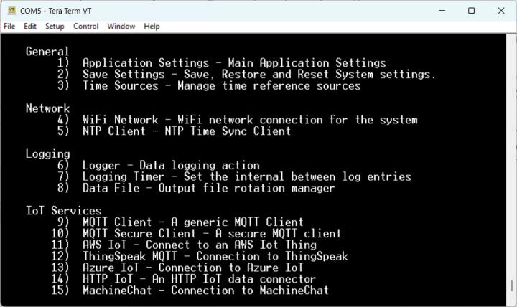The image size is (517, 307).
Task: Open the Setup menu
Action: click(55, 26)
